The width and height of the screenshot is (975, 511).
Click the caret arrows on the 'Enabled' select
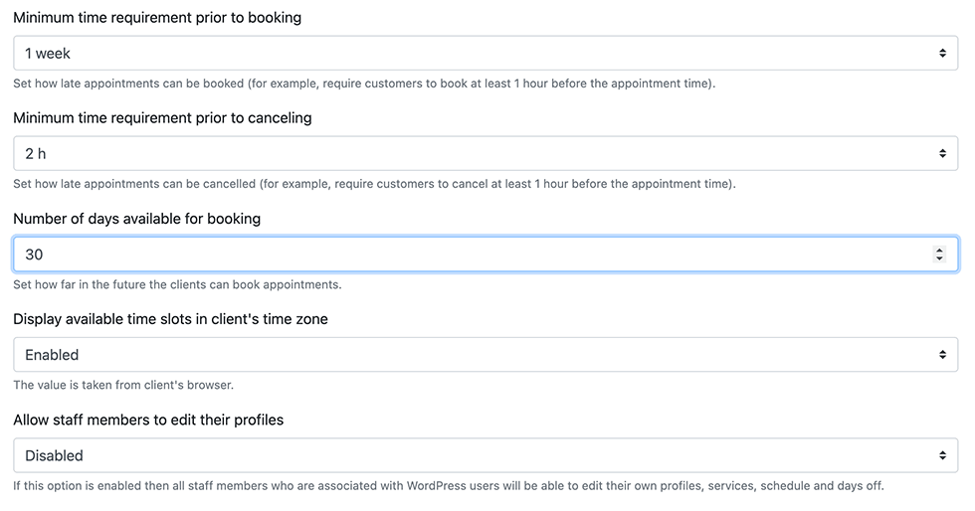[943, 355]
